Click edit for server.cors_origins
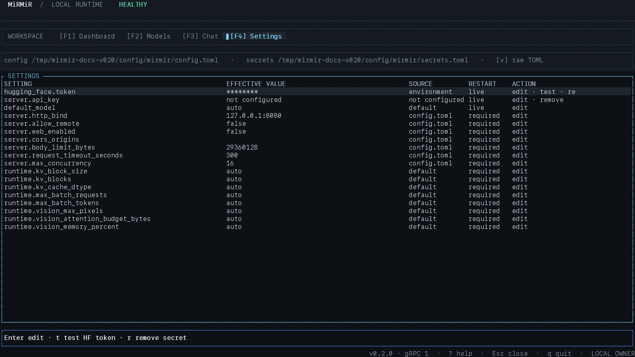The width and height of the screenshot is (635, 357). (x=520, y=139)
